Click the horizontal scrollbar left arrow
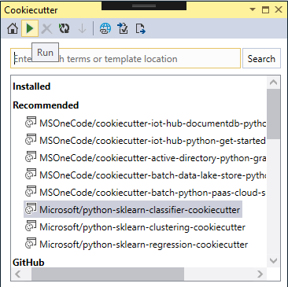Viewport: 288px width, 287px height. coord(18,274)
